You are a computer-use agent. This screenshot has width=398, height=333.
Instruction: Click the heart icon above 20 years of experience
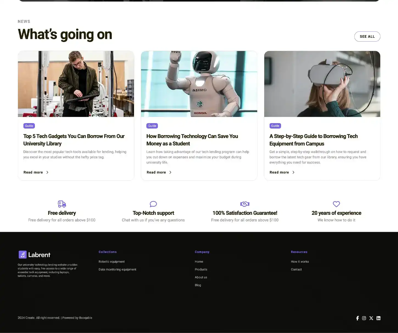[x=336, y=204]
